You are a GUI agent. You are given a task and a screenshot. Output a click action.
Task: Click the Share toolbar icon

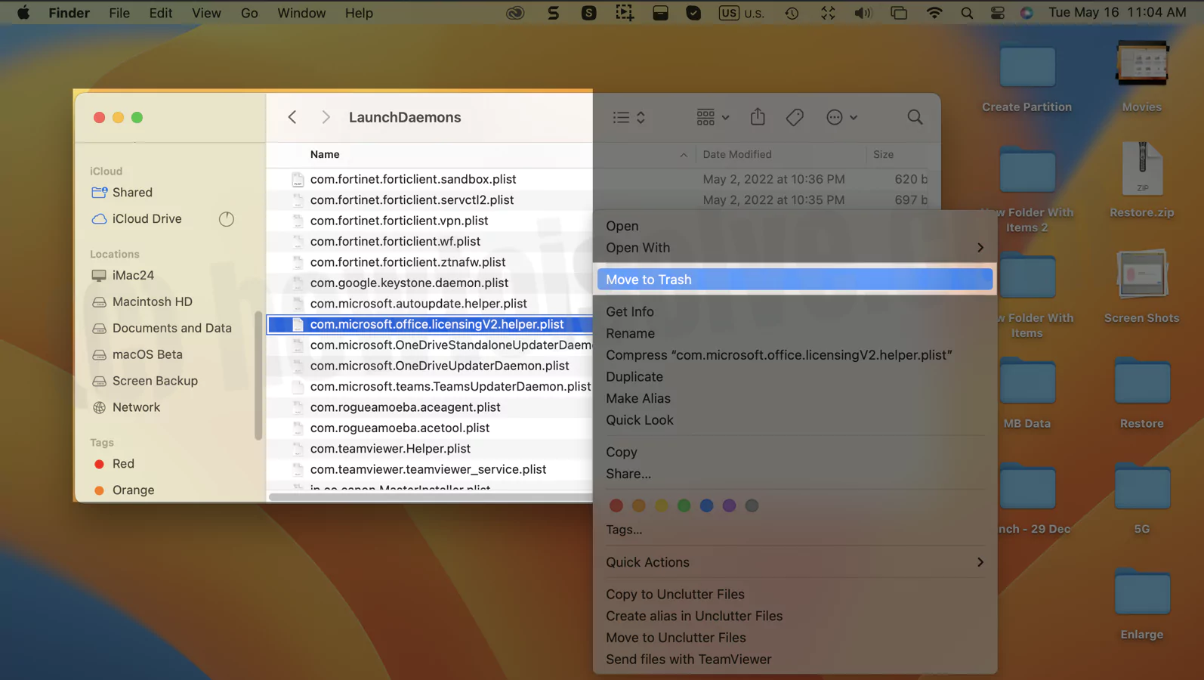[758, 117]
